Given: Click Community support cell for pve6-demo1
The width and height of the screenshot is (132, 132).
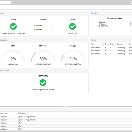Looking at the screenshot, I should (121, 47).
